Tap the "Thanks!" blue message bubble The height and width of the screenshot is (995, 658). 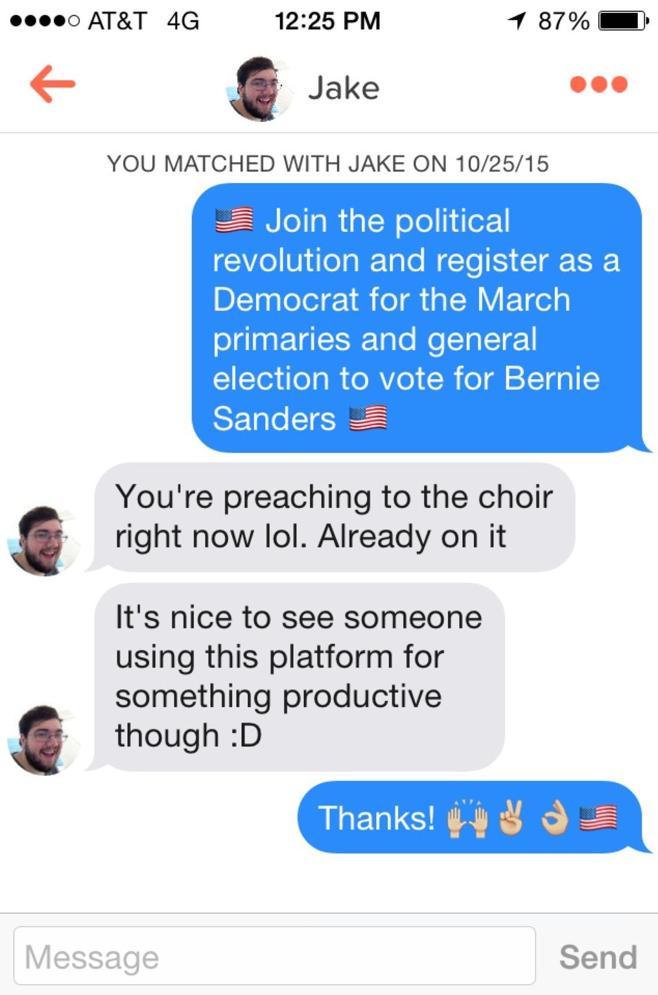coord(469,817)
